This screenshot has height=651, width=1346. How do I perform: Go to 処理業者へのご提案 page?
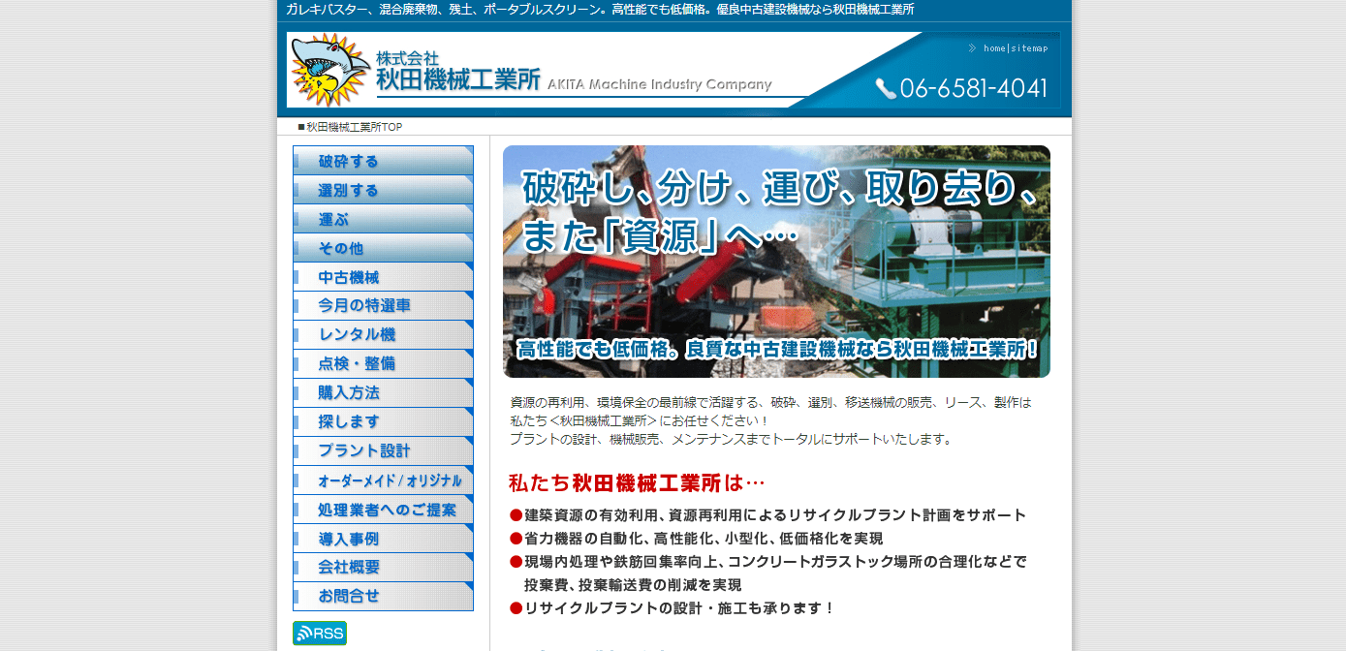pos(383,510)
